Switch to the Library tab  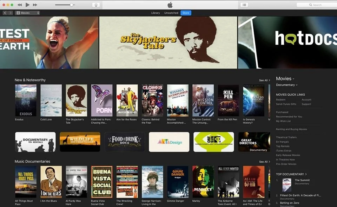pyautogui.click(x=156, y=13)
